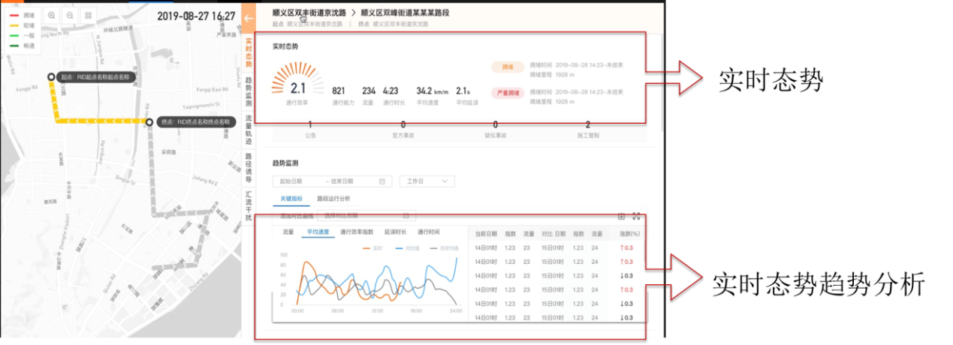Click the 畅通 dark green legend entry
The height and width of the screenshot is (345, 953).
pyautogui.click(x=21, y=46)
